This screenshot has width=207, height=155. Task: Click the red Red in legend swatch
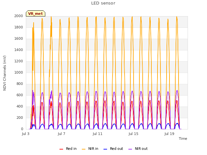[61, 149]
